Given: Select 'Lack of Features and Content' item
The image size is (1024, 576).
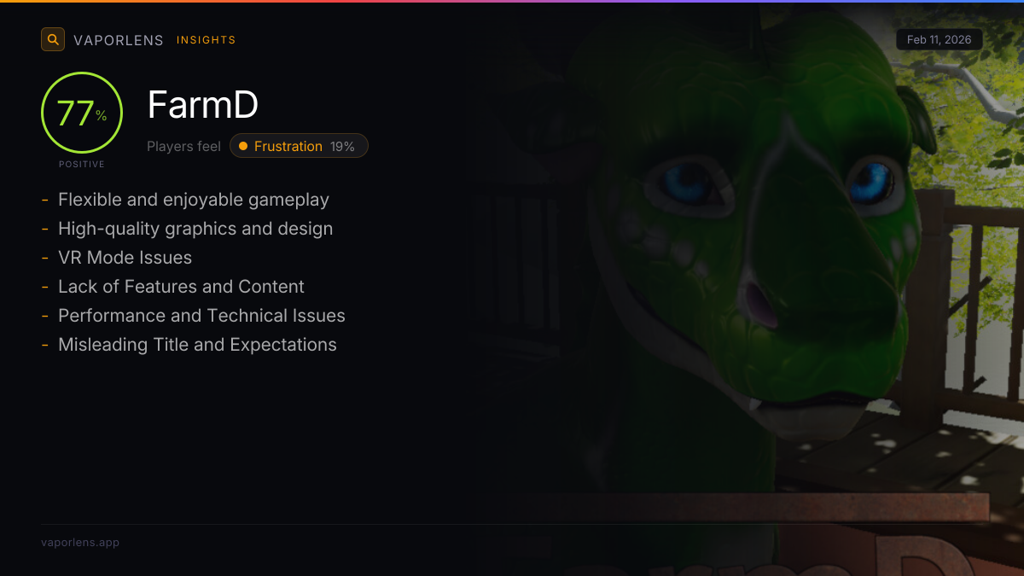Looking at the screenshot, I should point(181,287).
